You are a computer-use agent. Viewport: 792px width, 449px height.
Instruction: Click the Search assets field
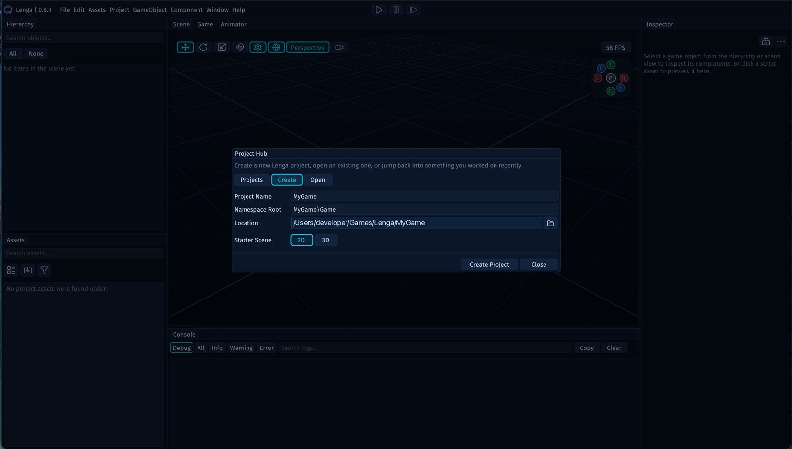coord(84,253)
